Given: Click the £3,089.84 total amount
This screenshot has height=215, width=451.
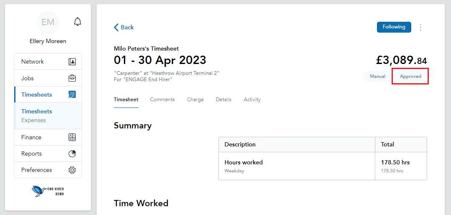Looking at the screenshot, I should [401, 60].
